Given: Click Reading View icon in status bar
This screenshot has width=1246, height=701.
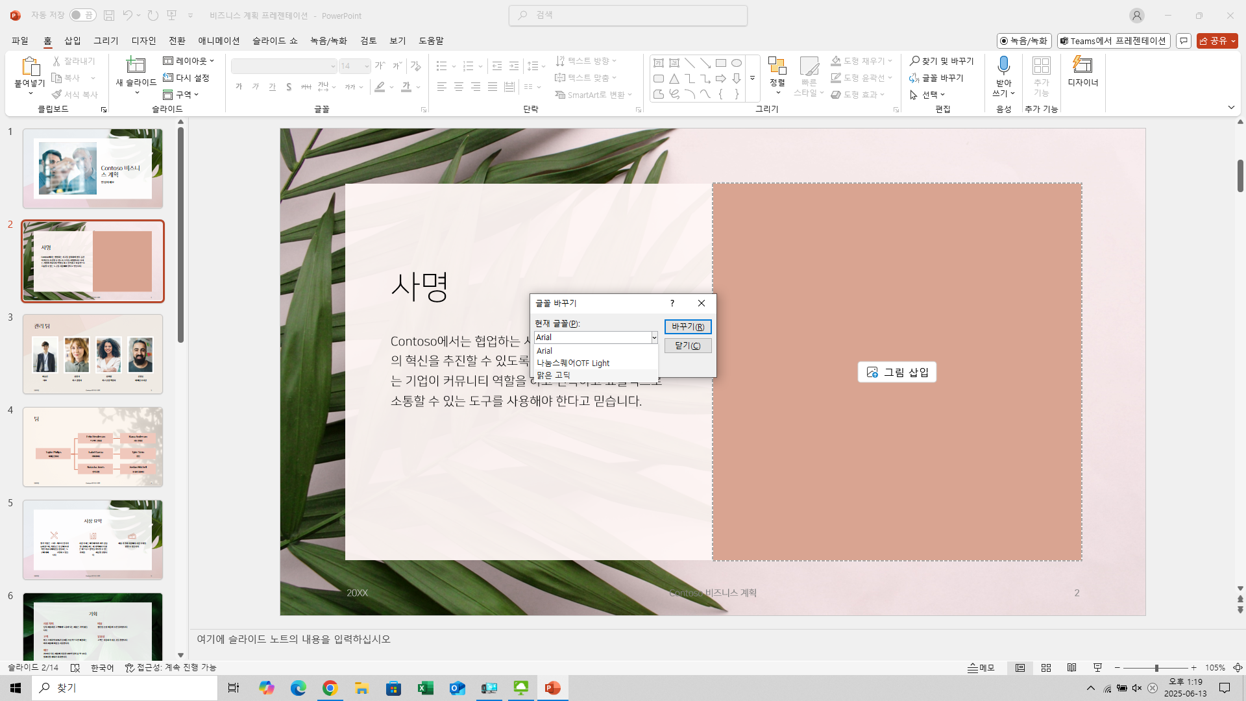Looking at the screenshot, I should point(1071,668).
